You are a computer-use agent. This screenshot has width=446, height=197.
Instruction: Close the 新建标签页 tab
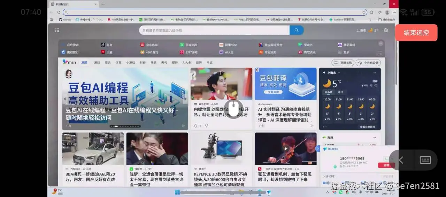pos(95,4)
